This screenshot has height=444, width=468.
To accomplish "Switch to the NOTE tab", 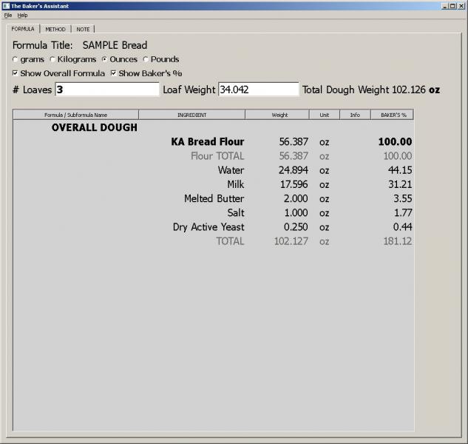I will pos(84,29).
